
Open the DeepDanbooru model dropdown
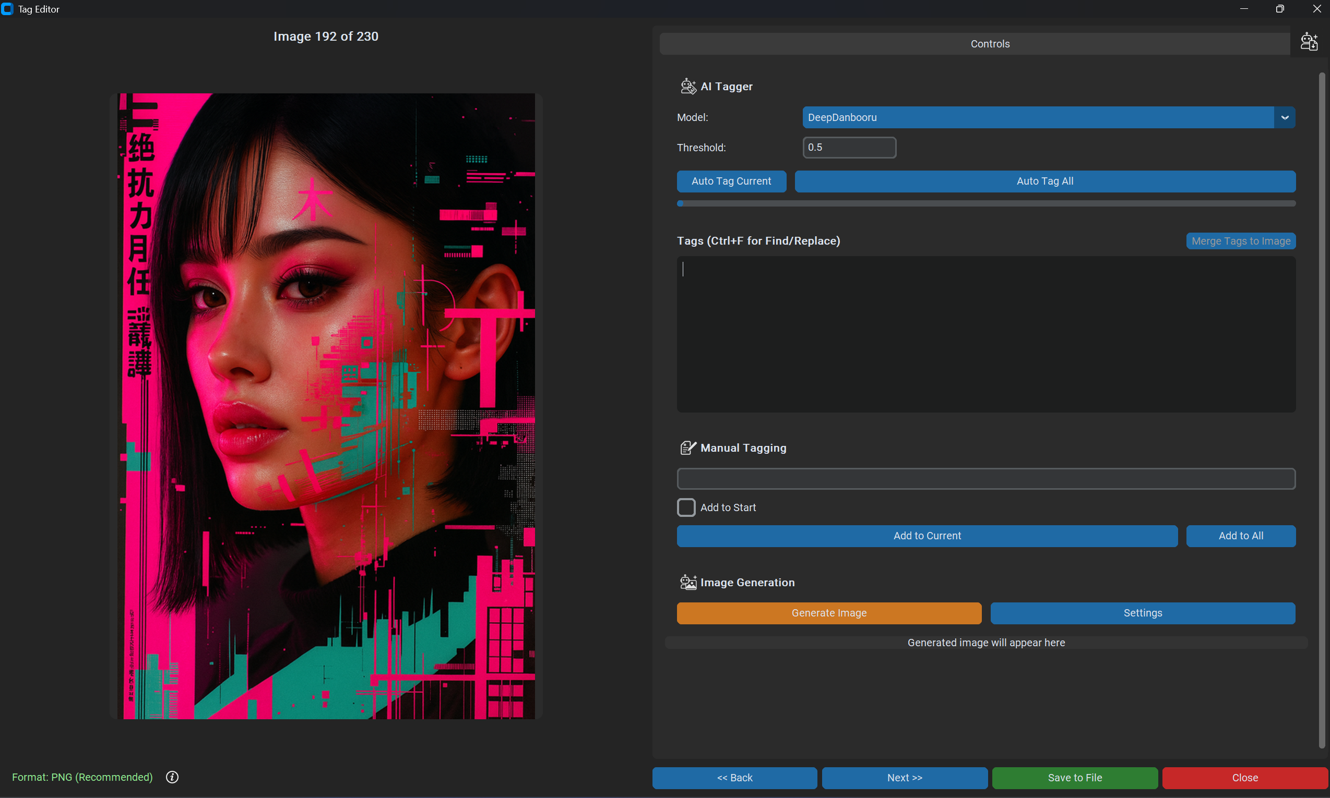1037,117
